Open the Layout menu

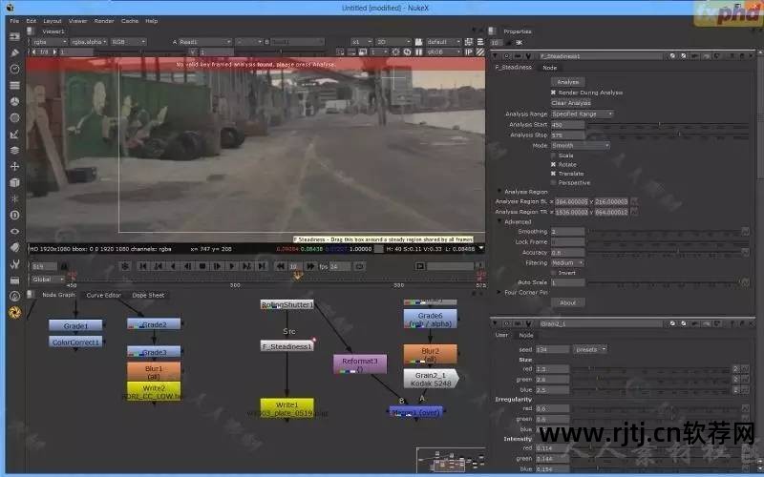pos(53,21)
